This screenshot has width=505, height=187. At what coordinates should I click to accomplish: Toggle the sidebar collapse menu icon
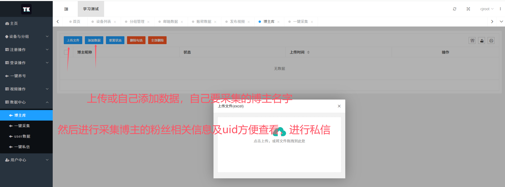click(x=66, y=9)
